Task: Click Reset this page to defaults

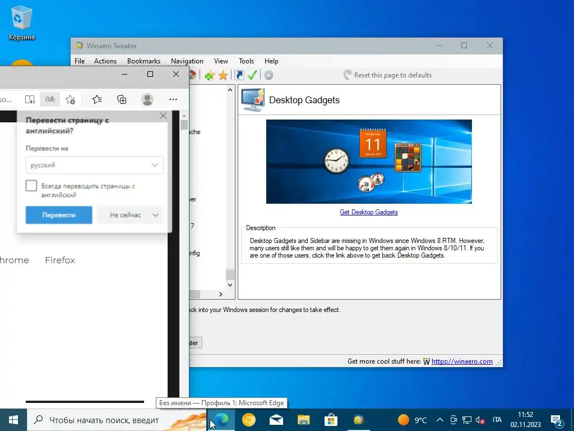Action: pos(388,75)
